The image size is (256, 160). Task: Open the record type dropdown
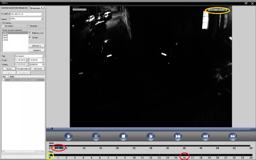tap(43, 56)
